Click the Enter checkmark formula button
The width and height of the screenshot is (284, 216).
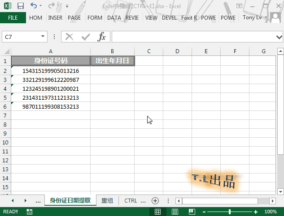(86, 37)
